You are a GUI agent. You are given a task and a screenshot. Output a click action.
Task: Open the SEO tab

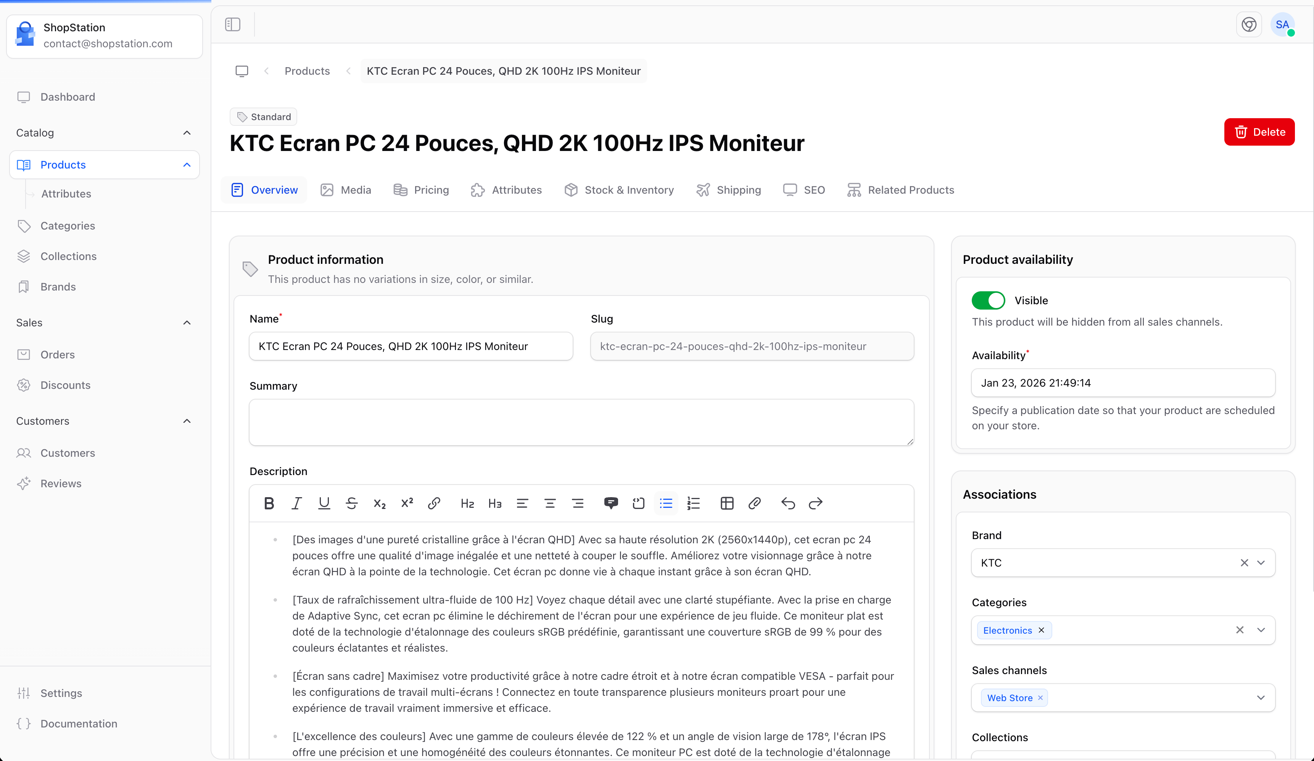804,190
